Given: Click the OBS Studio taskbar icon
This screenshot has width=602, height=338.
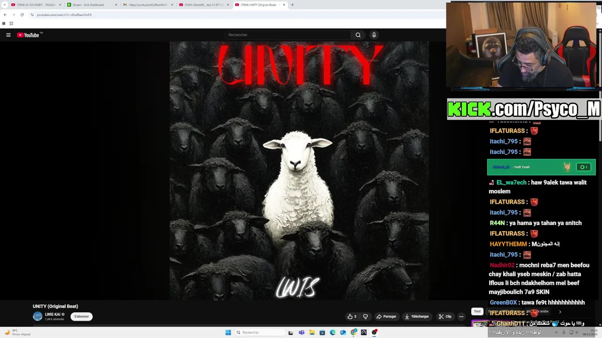Looking at the screenshot, I should click(374, 332).
